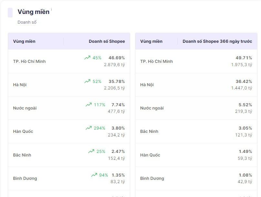
Task: Click the 2.879,6 tỷ sales amount
Action: click(114, 64)
